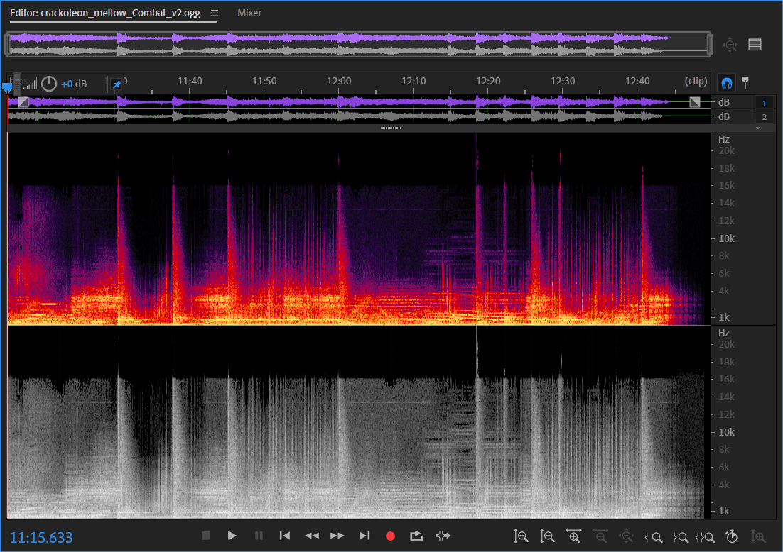Image resolution: width=783 pixels, height=552 pixels.
Task: Click the 11:15.633 timecode display
Action: (41, 538)
